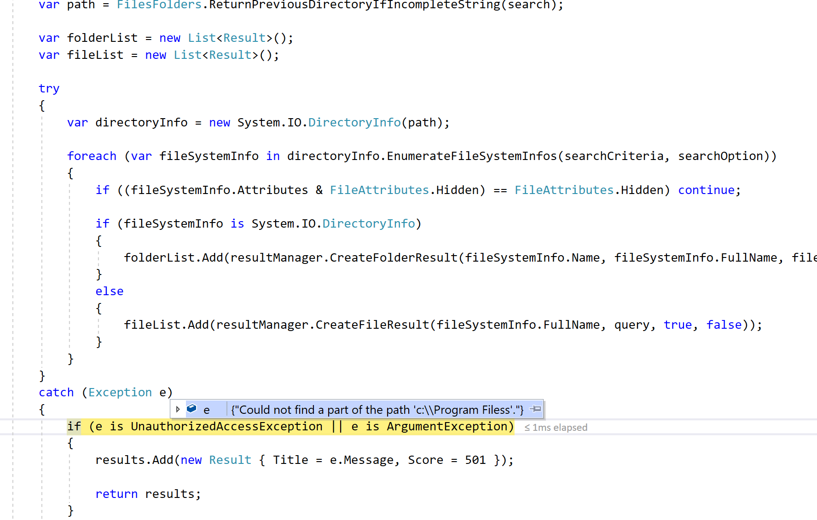
Task: Click 'CreateFolderResult' method name
Action: click(x=394, y=258)
